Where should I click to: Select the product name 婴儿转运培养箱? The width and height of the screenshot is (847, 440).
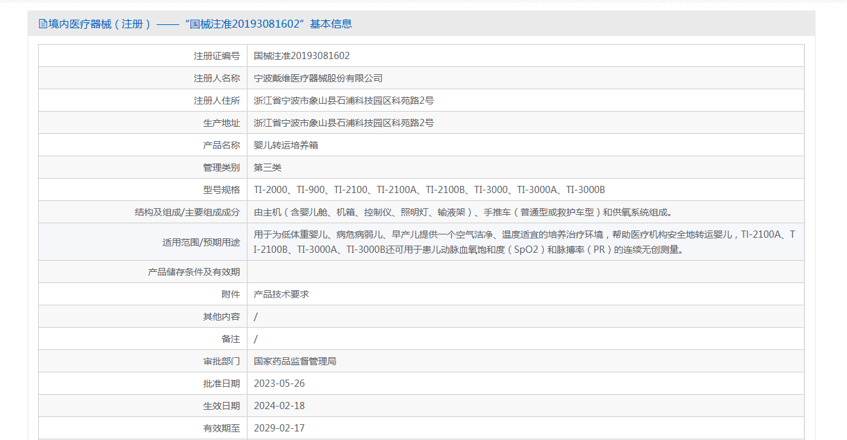[286, 145]
